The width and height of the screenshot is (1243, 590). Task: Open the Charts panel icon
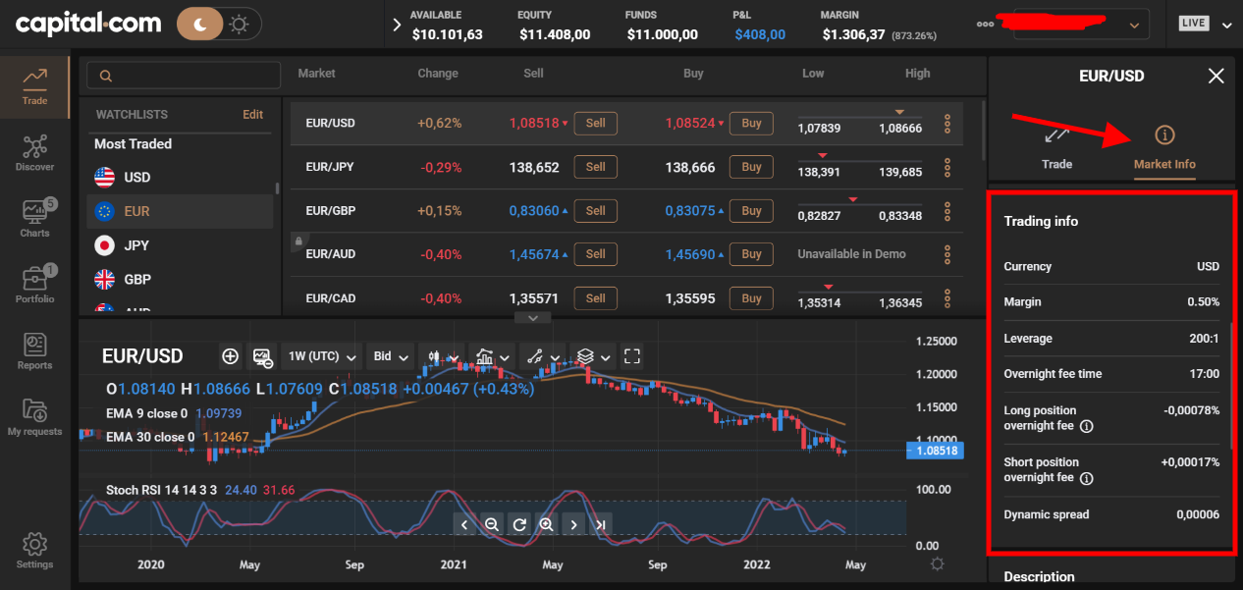pyautogui.click(x=34, y=218)
